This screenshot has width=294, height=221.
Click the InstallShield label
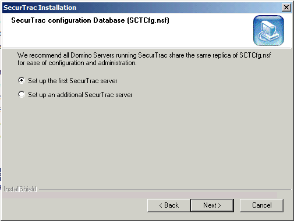click(20, 189)
